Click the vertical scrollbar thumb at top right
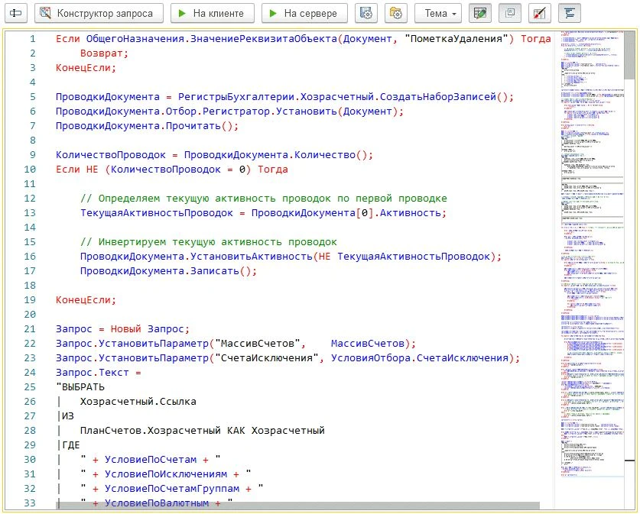640x514 pixels. coord(629,55)
